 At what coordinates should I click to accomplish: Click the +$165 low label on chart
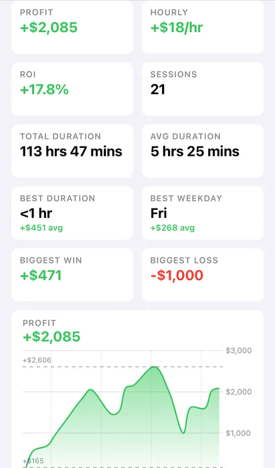33,461
